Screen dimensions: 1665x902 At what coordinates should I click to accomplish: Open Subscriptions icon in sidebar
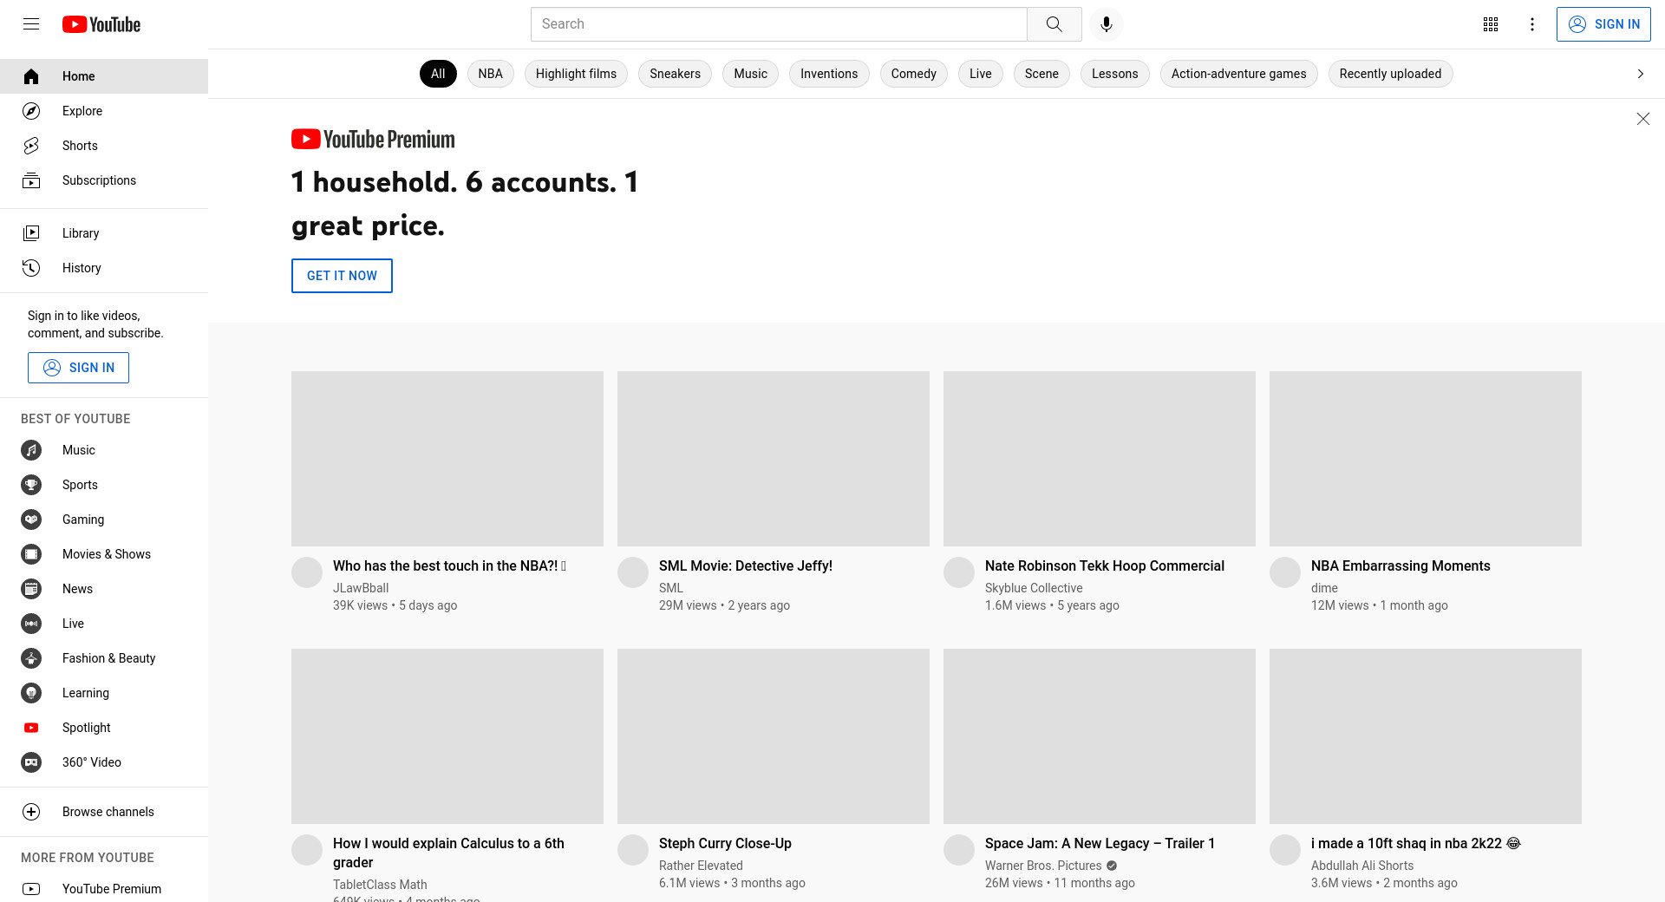coord(31,180)
